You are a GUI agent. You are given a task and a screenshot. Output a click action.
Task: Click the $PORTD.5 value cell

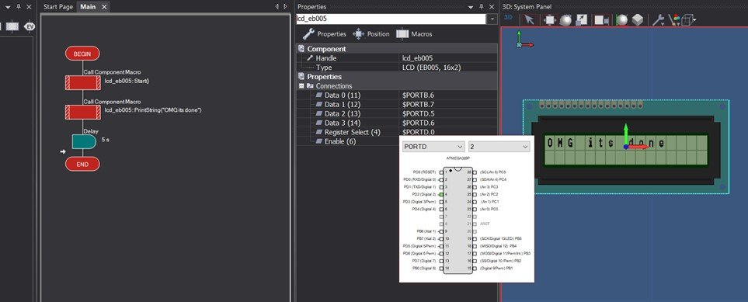(x=449, y=113)
